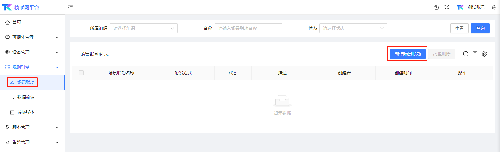Expand the 脚本管理 menu chevron
This screenshot has height=152, width=500.
tap(57, 127)
